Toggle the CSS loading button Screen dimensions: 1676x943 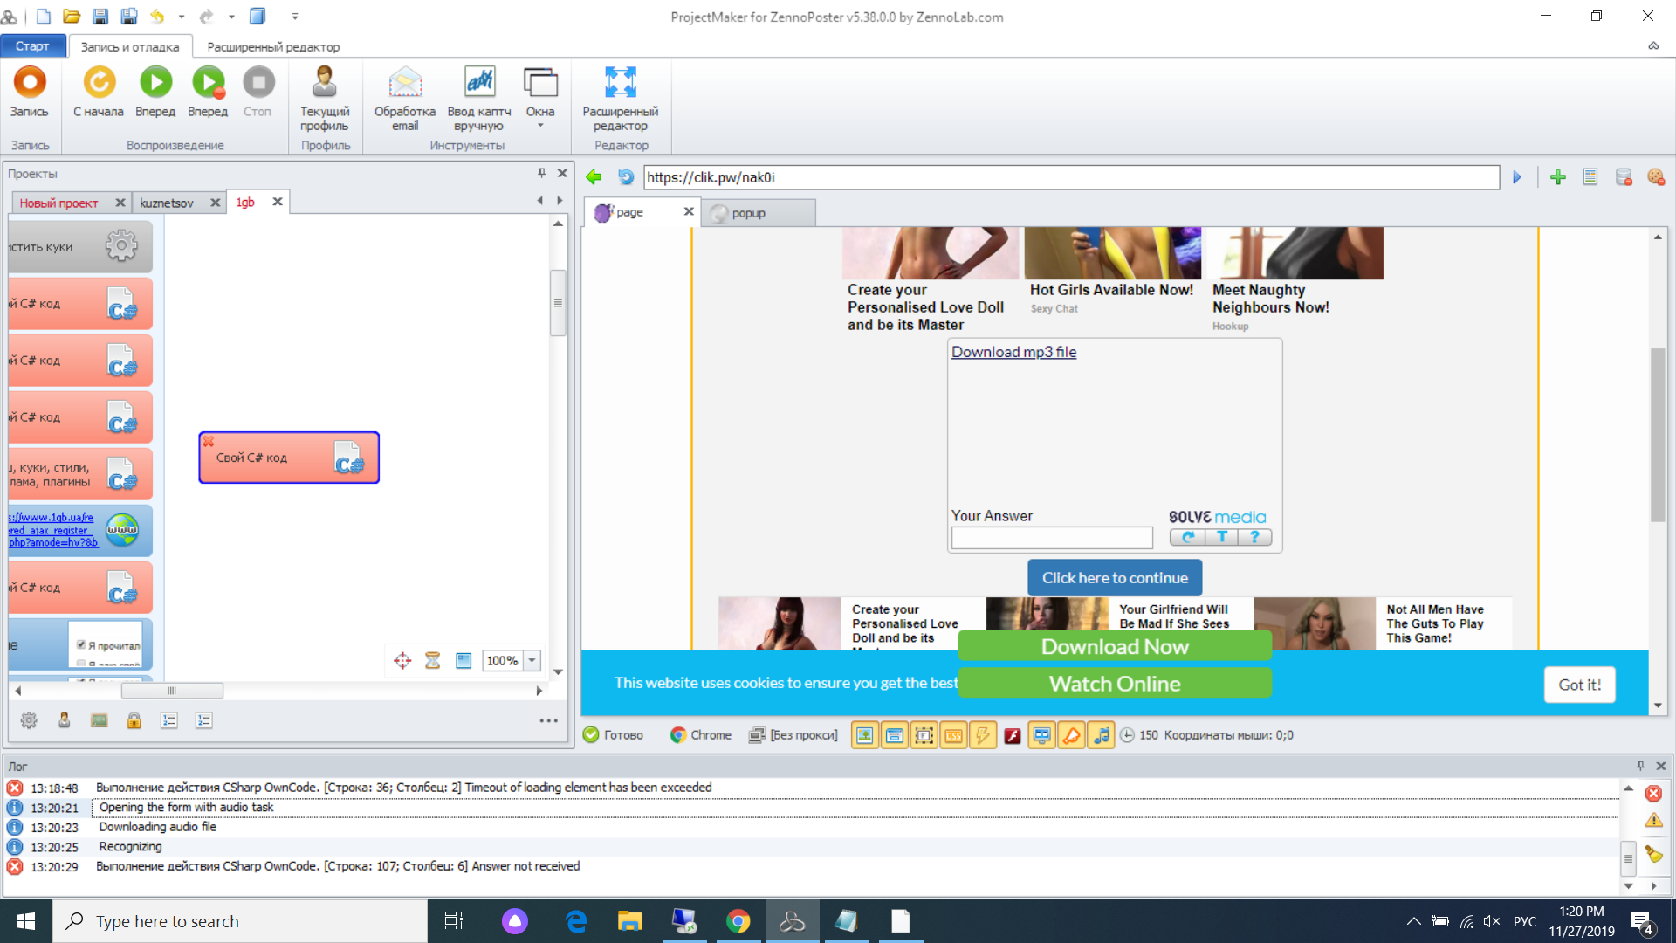pyautogui.click(x=953, y=735)
